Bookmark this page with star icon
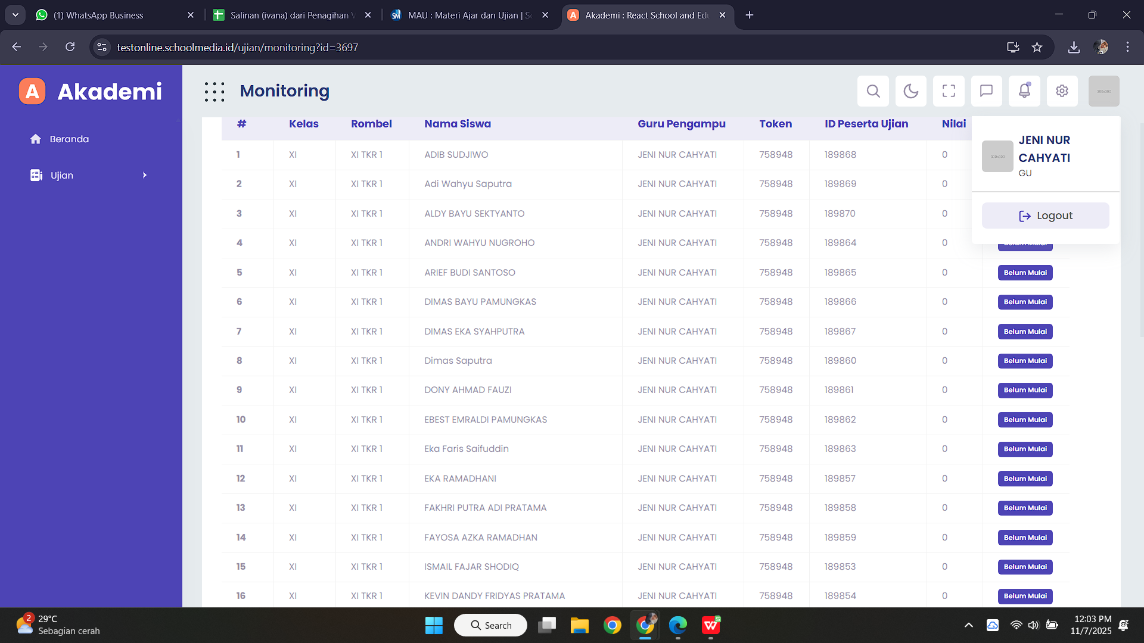Image resolution: width=1144 pixels, height=643 pixels. [x=1037, y=47]
